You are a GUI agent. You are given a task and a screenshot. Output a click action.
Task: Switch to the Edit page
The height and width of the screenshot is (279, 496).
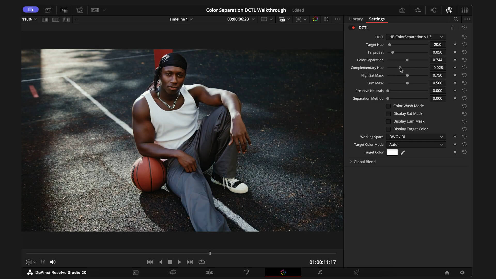click(210, 272)
